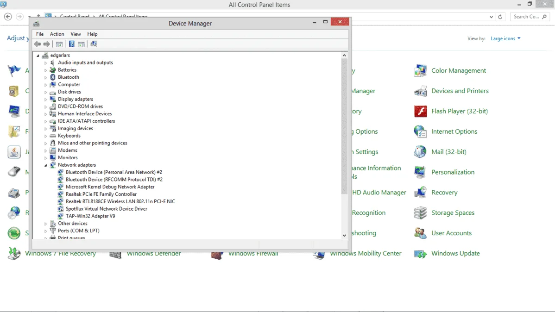Open the Color Management icon in Control Panel

coord(420,71)
